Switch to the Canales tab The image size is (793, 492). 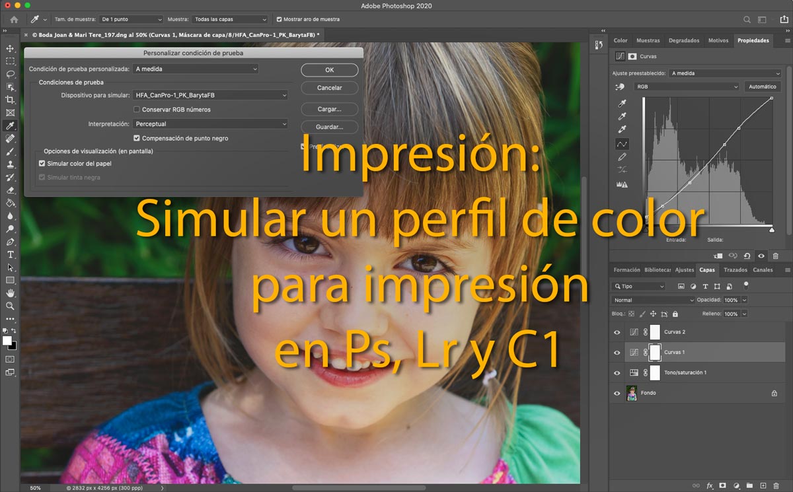pos(763,270)
